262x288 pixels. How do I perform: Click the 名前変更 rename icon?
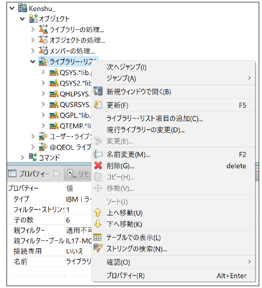[x=98, y=154]
